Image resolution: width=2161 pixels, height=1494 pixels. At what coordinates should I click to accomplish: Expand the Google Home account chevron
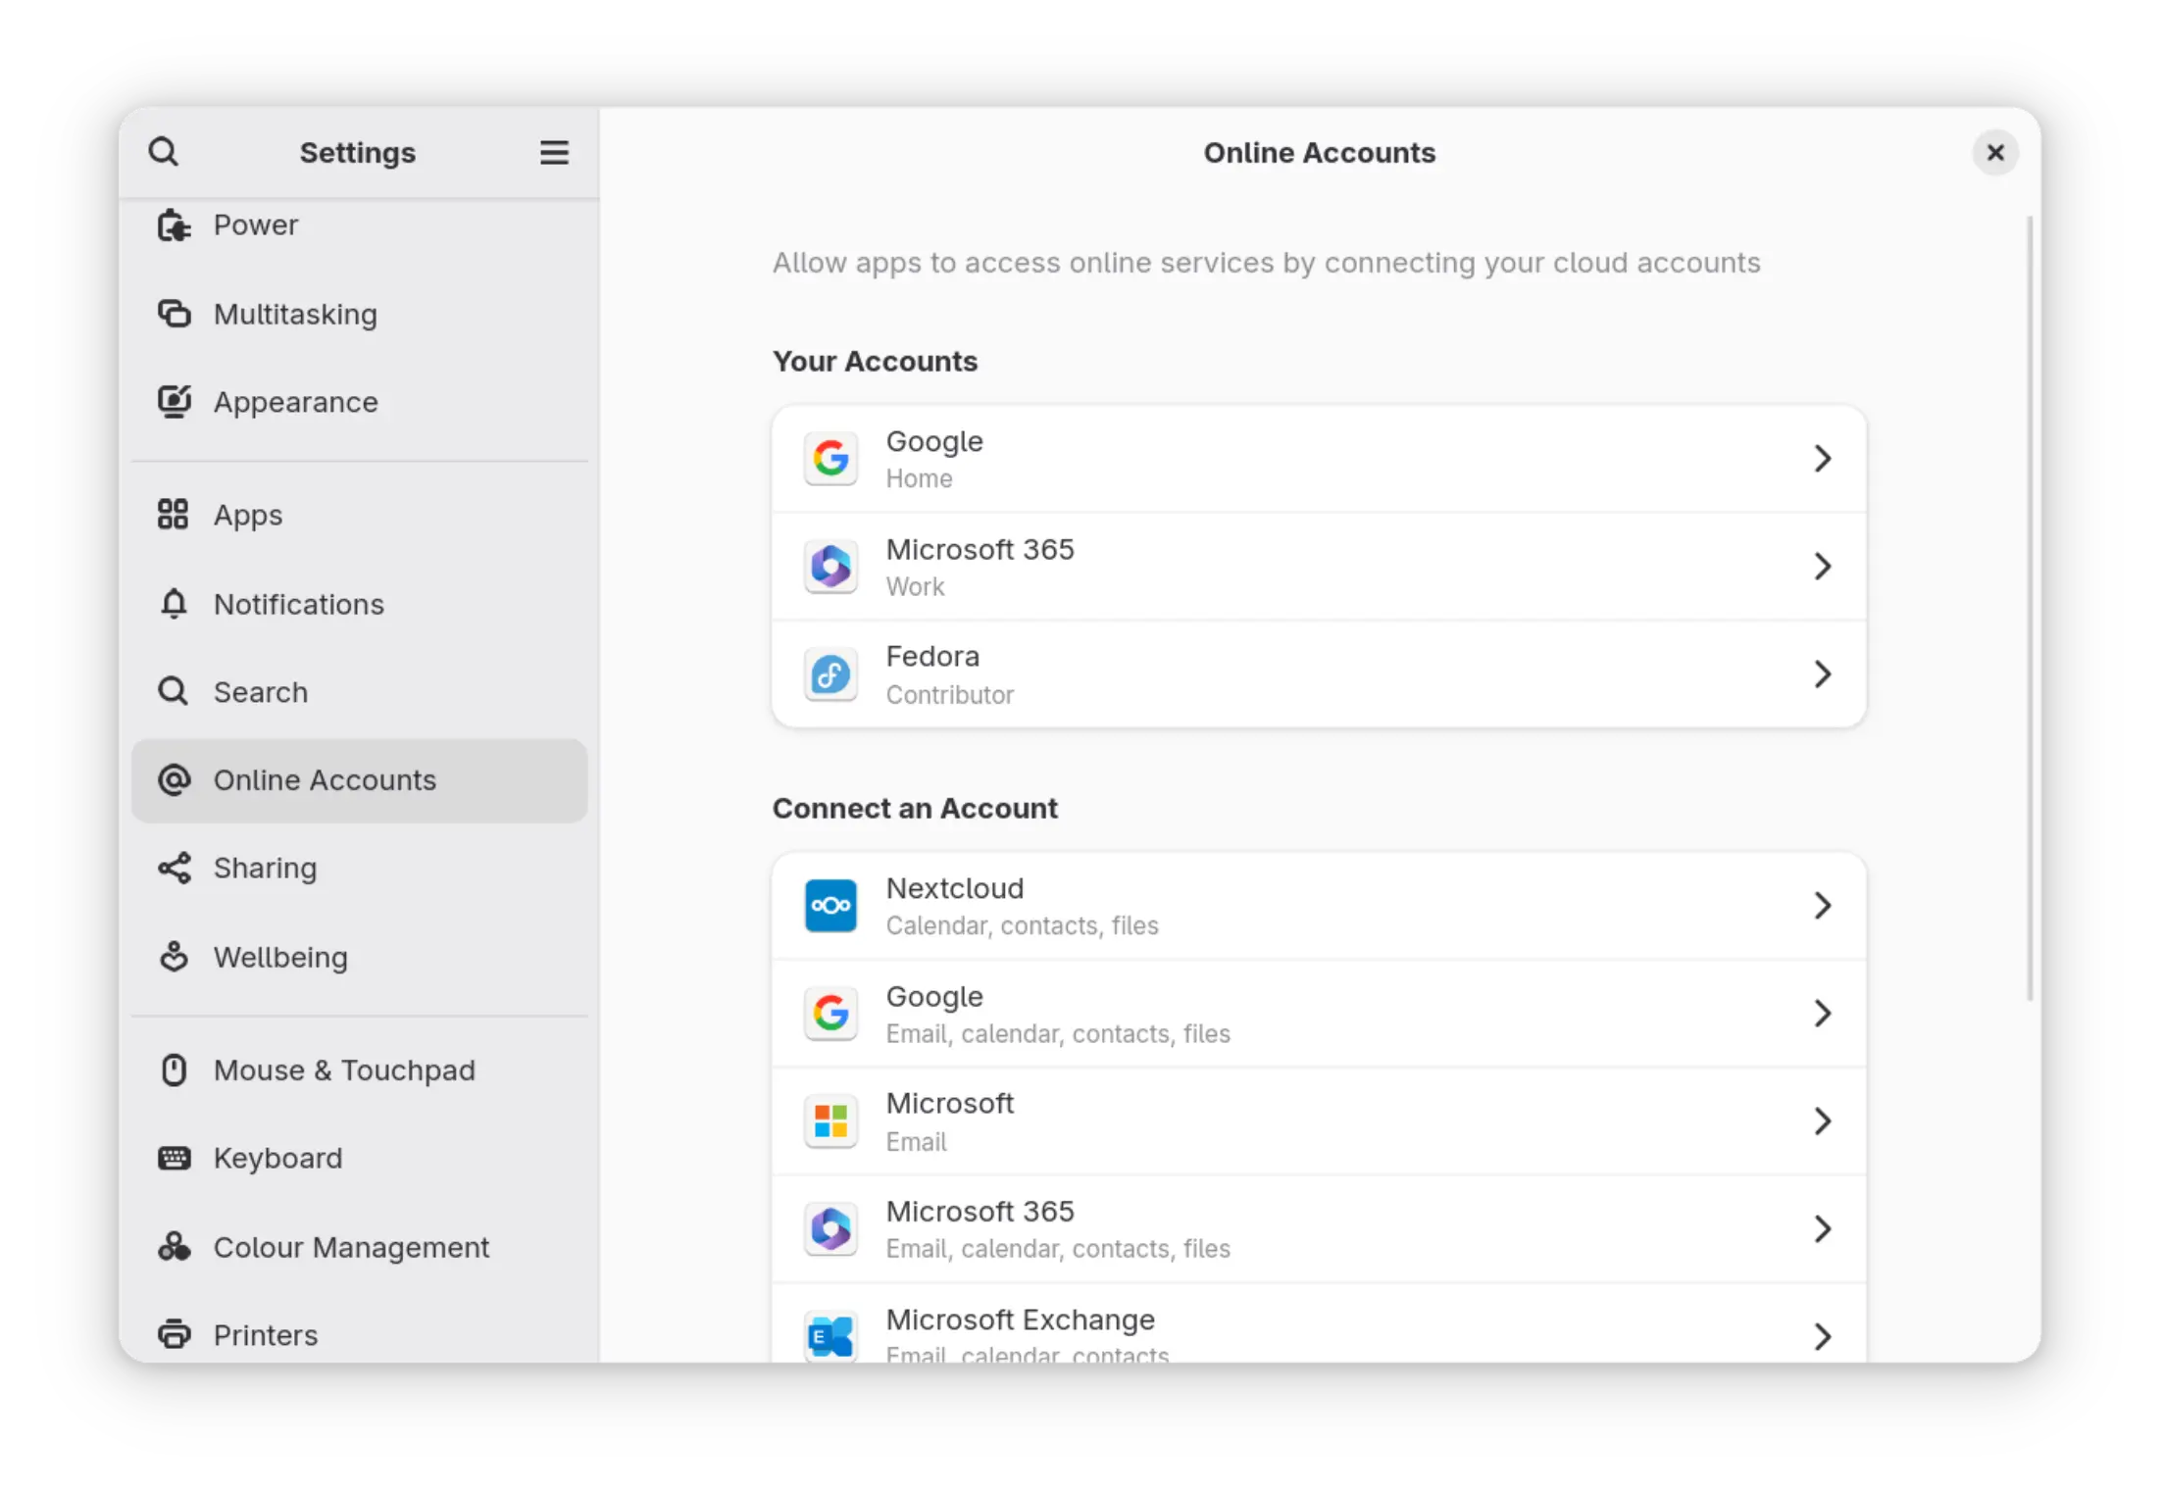point(1822,459)
